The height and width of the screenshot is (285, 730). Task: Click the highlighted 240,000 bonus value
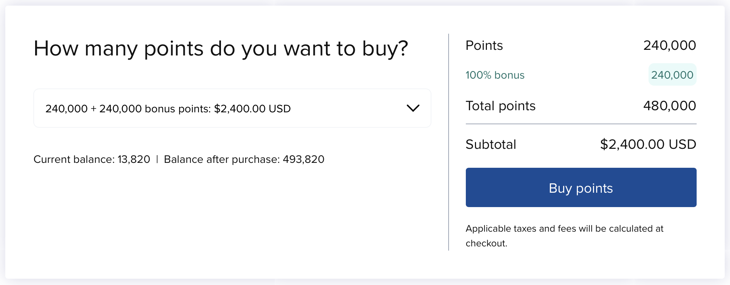[672, 74]
